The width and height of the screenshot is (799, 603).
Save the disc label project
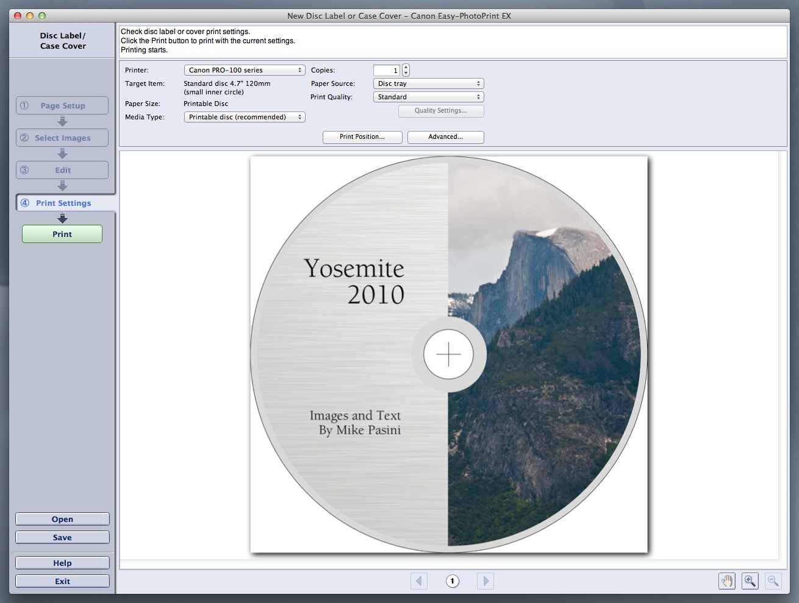pos(62,537)
